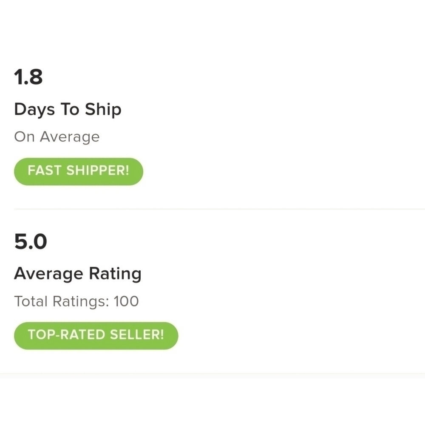425x425 pixels.
Task: Select the word Average in On Average
Action: (70, 137)
